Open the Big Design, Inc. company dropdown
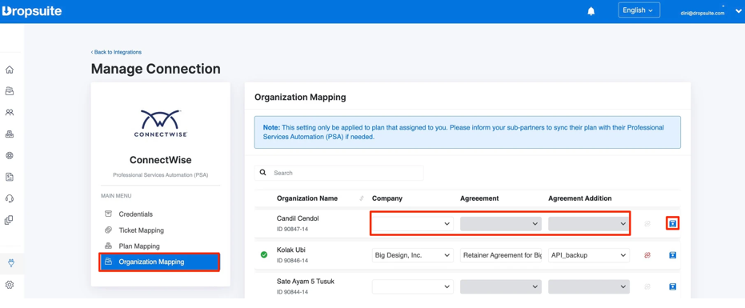This screenshot has height=308, width=745. click(x=412, y=255)
